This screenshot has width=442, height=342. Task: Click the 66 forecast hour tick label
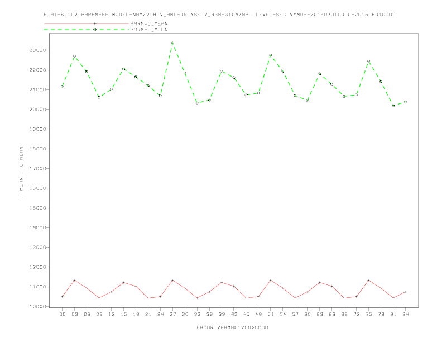pos(332,314)
